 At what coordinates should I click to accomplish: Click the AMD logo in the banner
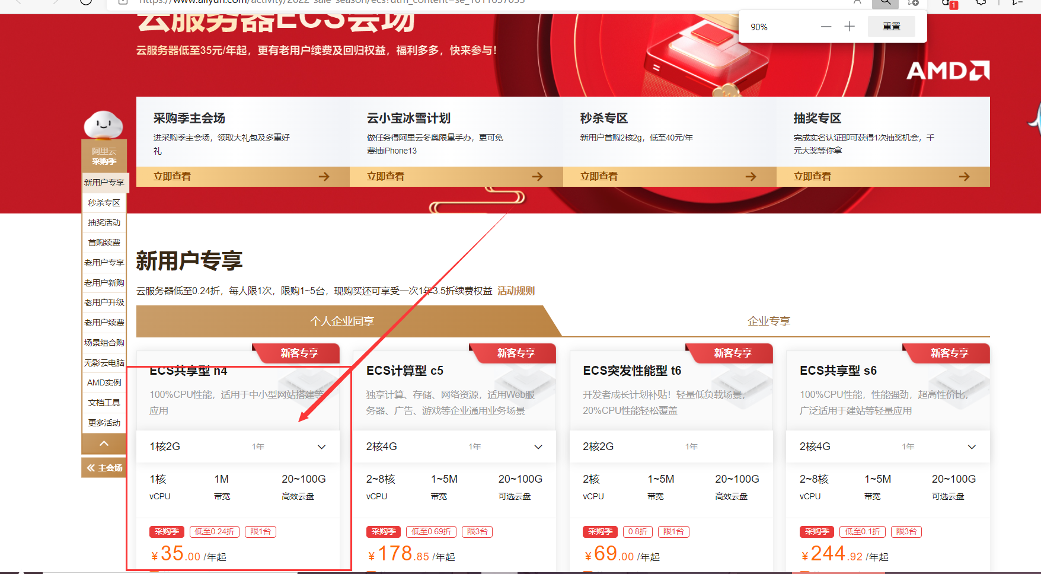click(x=948, y=71)
